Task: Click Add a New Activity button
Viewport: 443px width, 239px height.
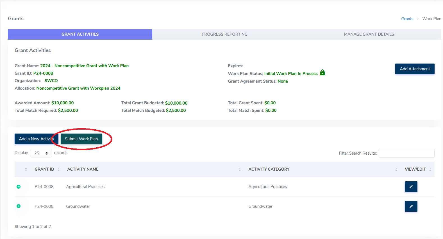Action: [36, 139]
